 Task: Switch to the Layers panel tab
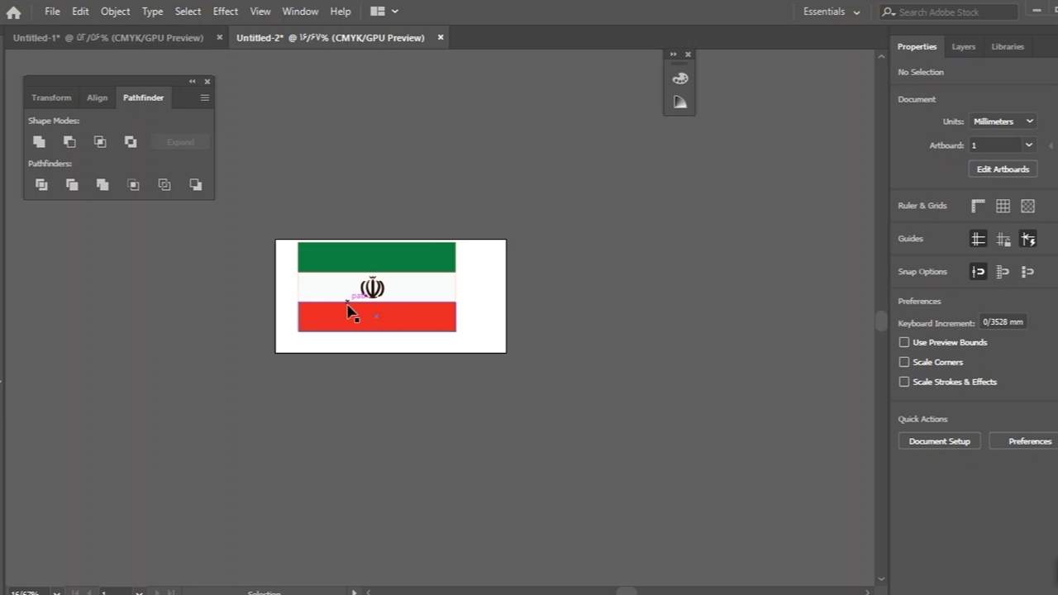pos(963,47)
